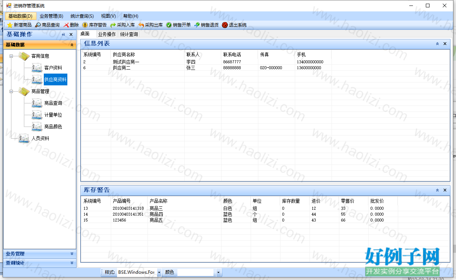Click product number 20100403141318
Screen dimensions: 456x280
pyautogui.click(x=128, y=208)
